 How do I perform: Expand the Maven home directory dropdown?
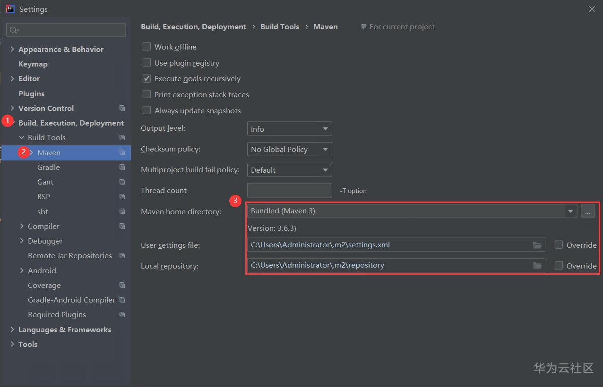pyautogui.click(x=570, y=211)
